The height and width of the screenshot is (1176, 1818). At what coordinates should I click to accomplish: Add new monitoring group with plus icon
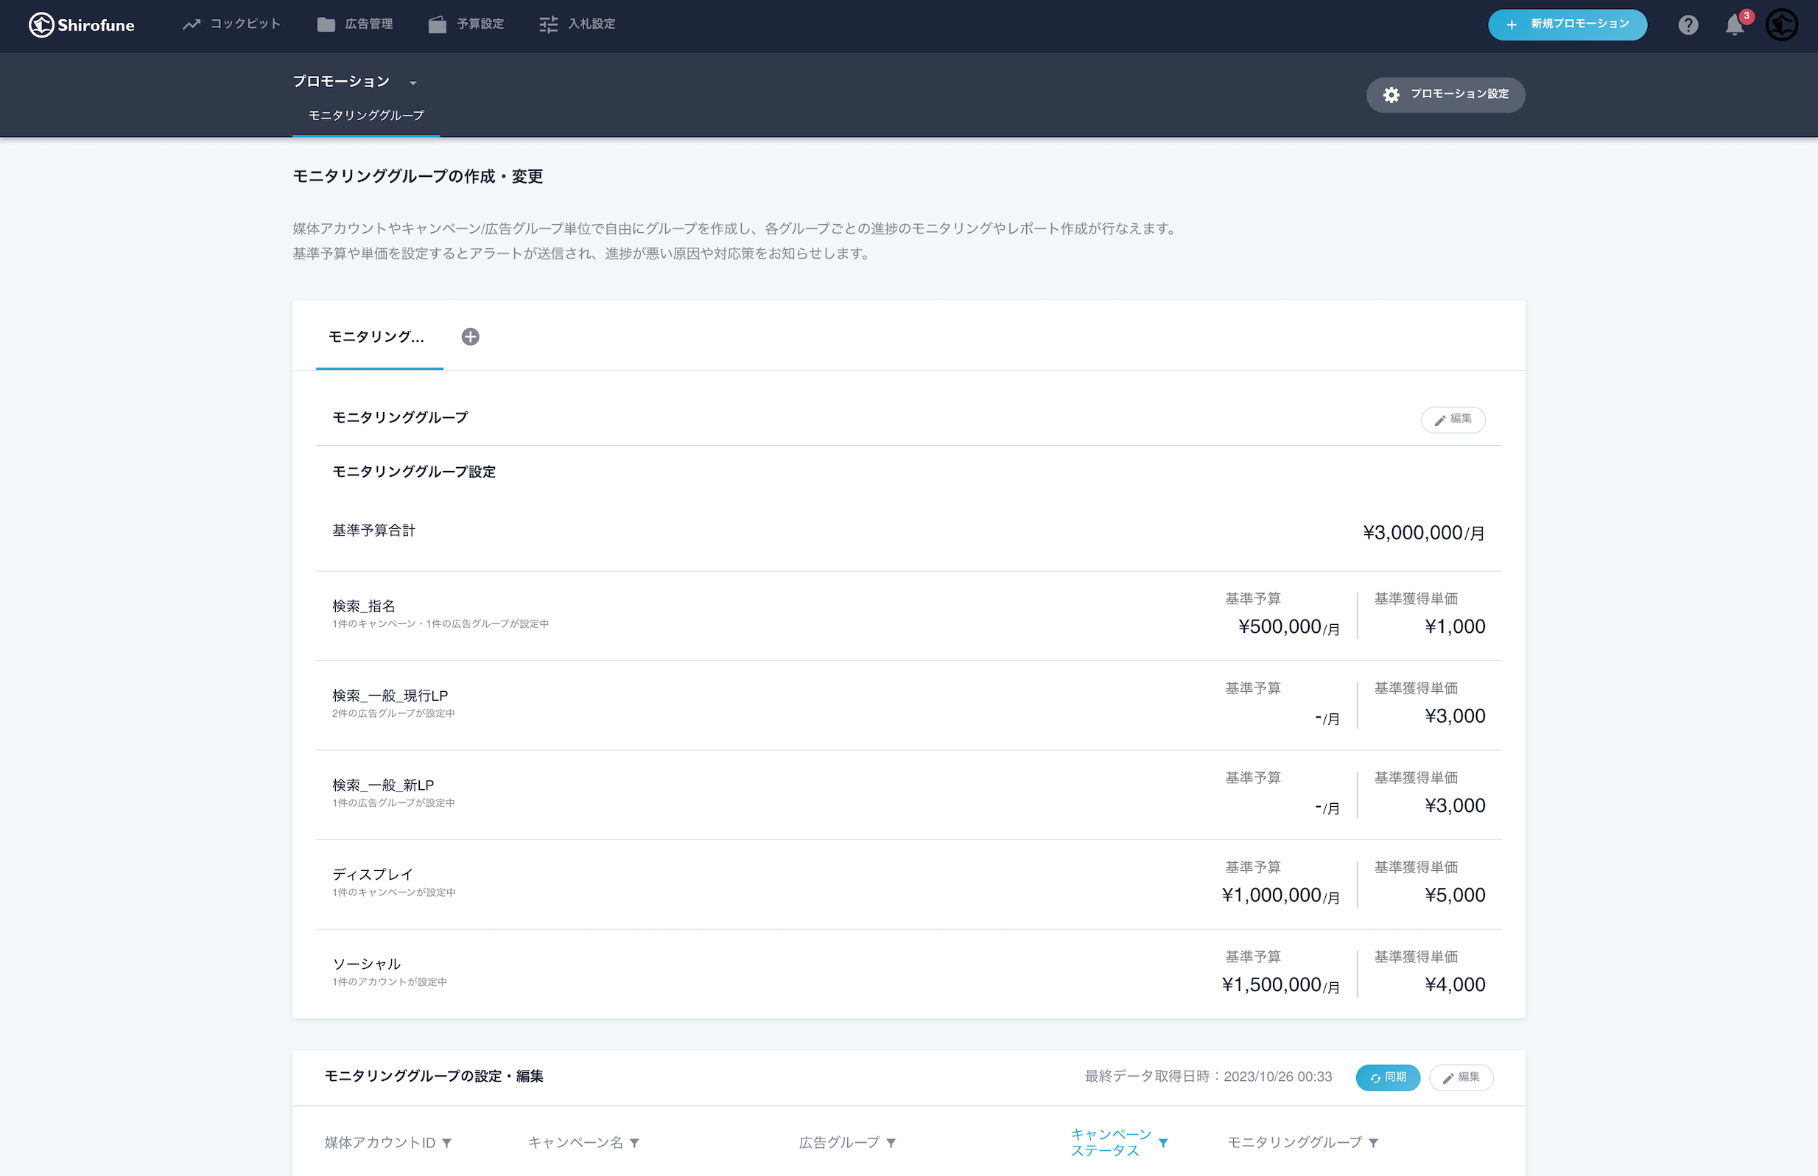pos(470,337)
